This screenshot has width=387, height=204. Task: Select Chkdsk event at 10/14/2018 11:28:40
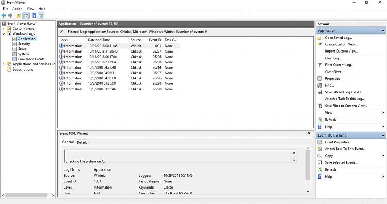tap(119, 51)
